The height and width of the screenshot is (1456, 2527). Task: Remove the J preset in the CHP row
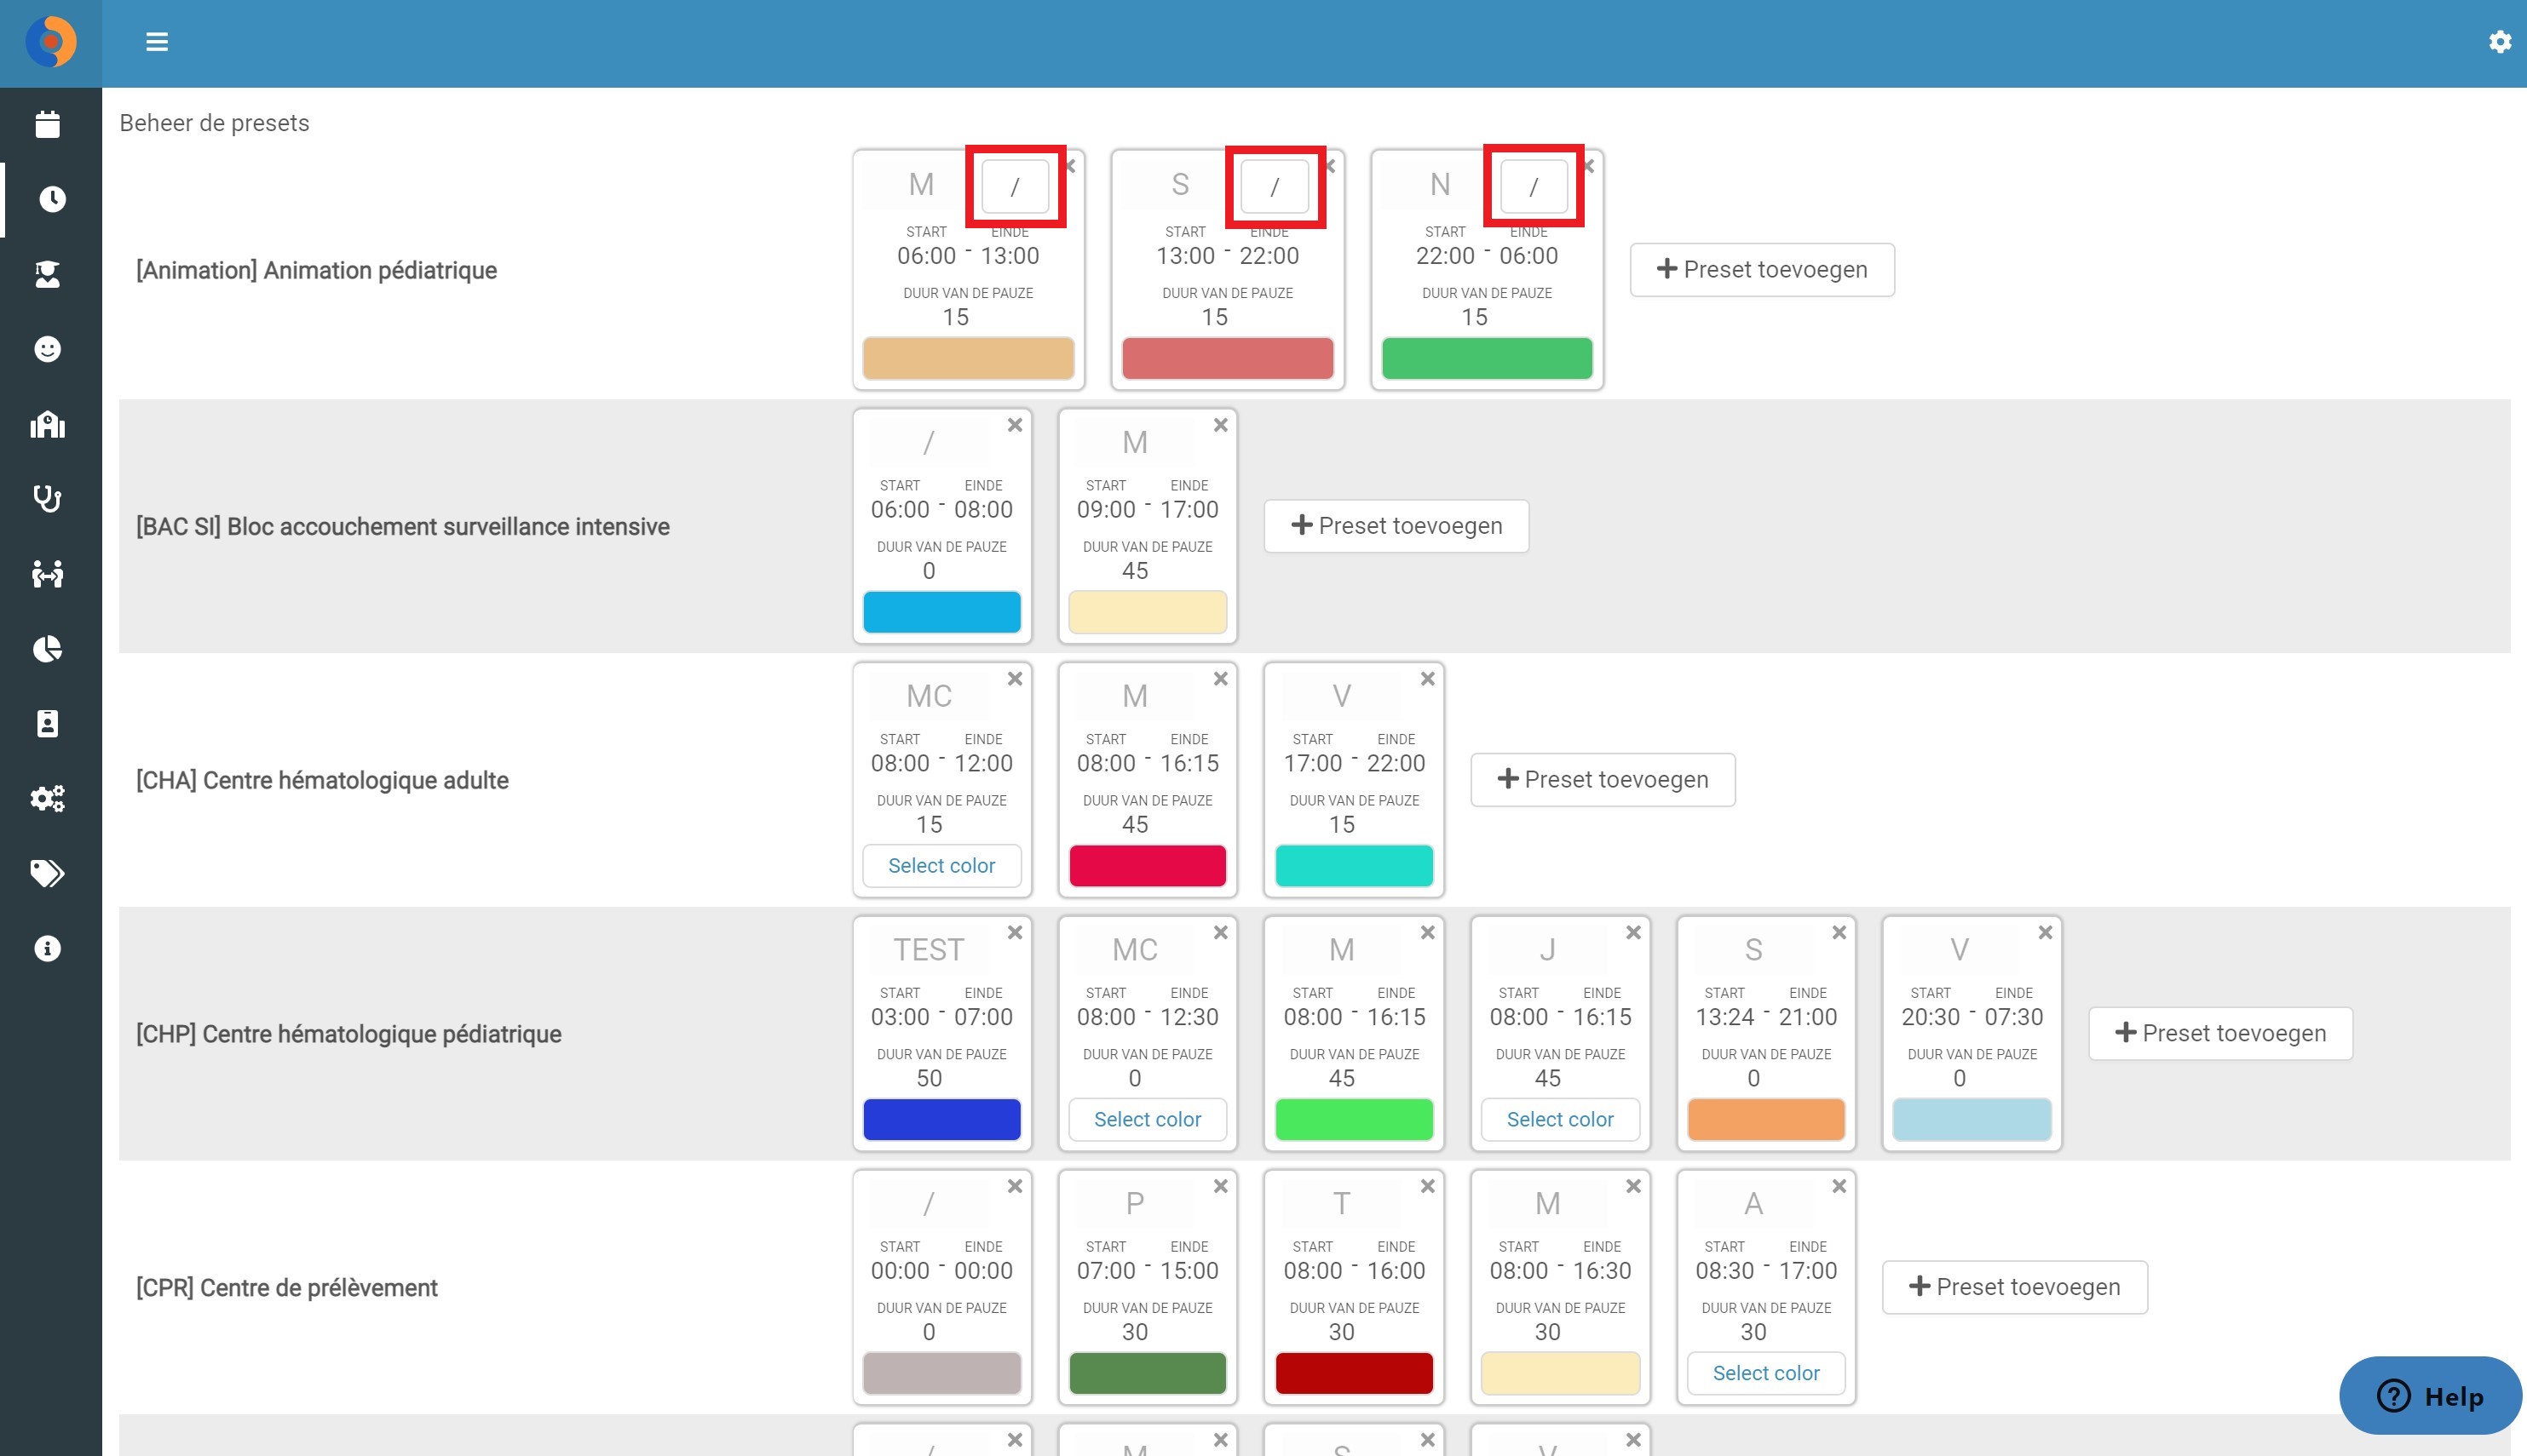click(1633, 932)
